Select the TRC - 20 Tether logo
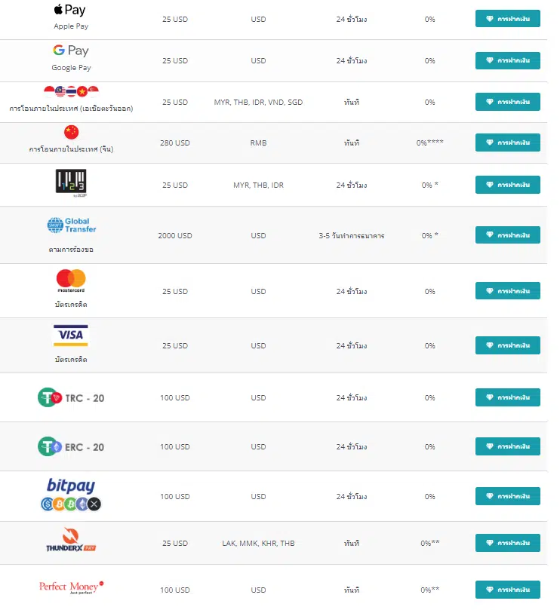This screenshot has width=560, height=610. click(71, 397)
